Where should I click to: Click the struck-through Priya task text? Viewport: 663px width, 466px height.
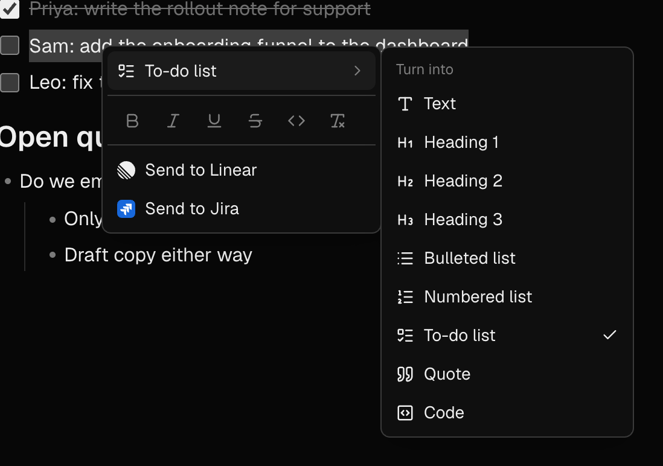(x=200, y=8)
